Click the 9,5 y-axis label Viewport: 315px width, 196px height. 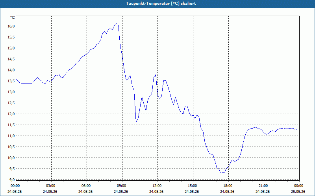pos(12,169)
